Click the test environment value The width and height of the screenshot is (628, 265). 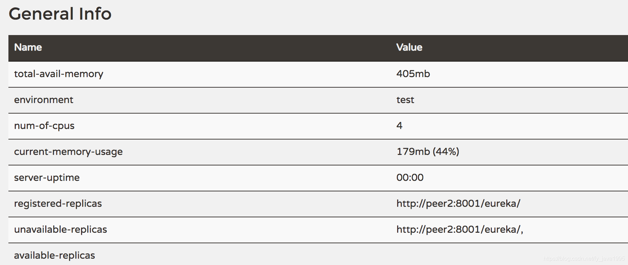(405, 100)
